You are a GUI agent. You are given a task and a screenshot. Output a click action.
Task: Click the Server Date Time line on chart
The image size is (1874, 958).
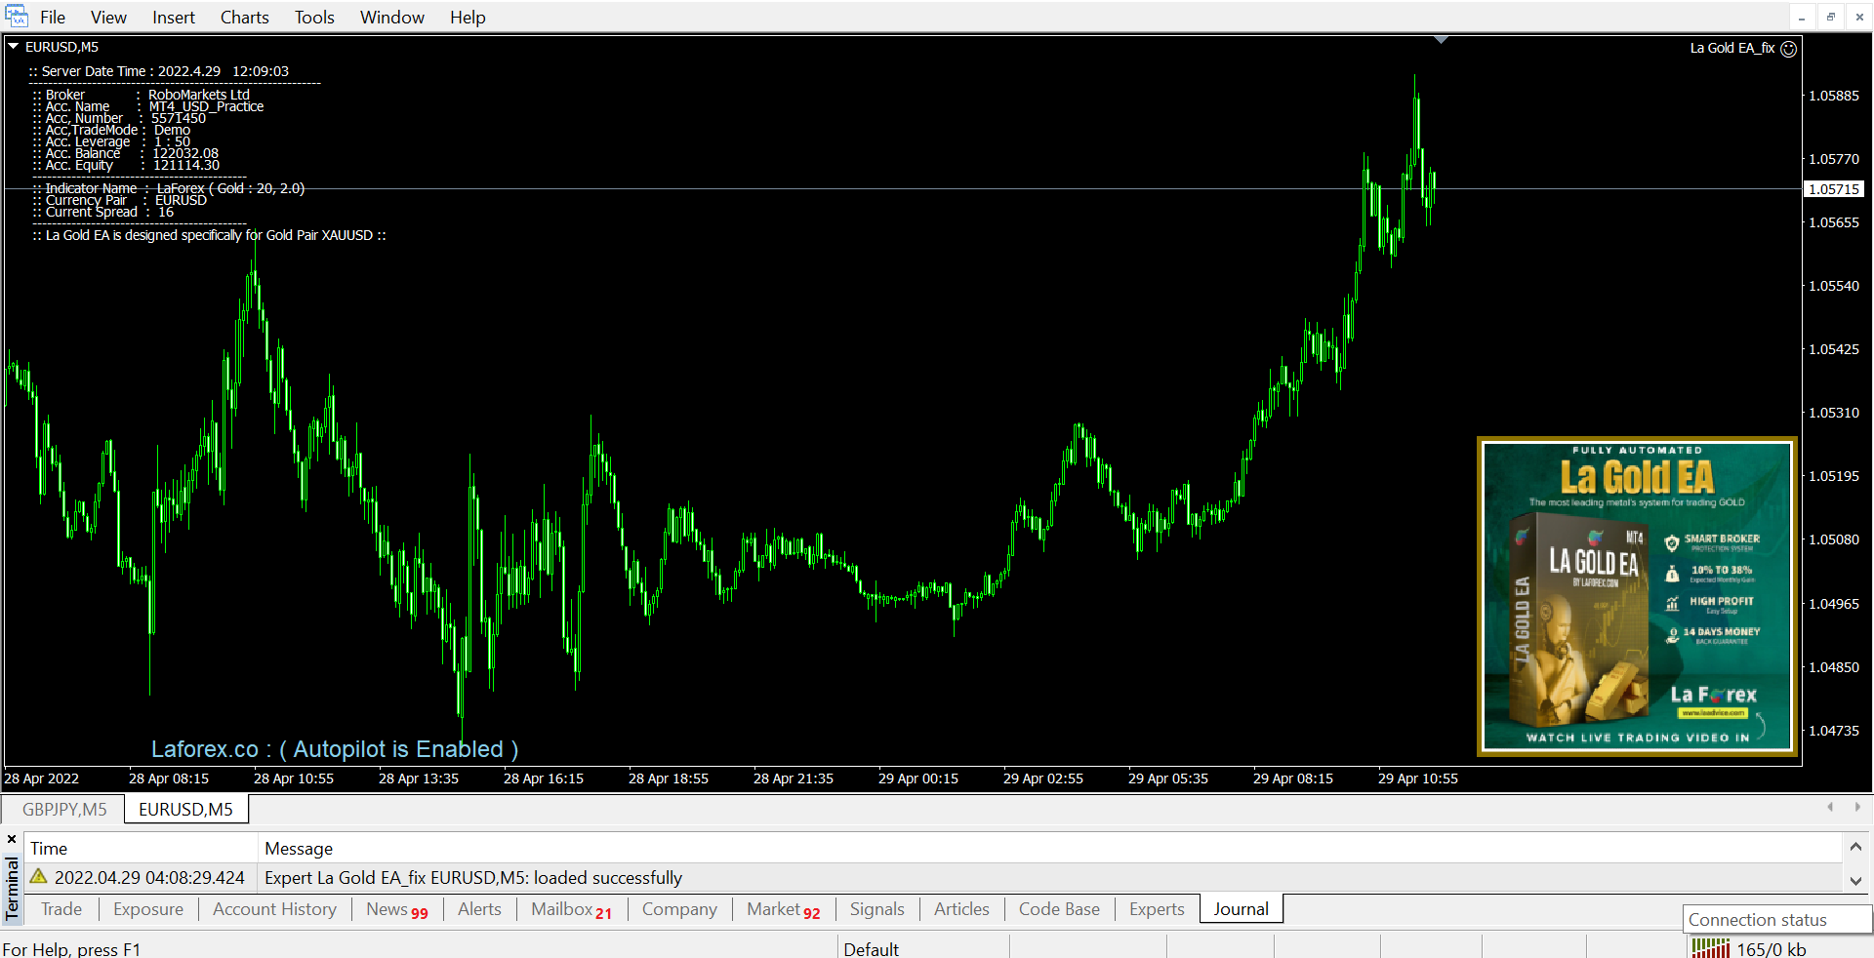(160, 71)
